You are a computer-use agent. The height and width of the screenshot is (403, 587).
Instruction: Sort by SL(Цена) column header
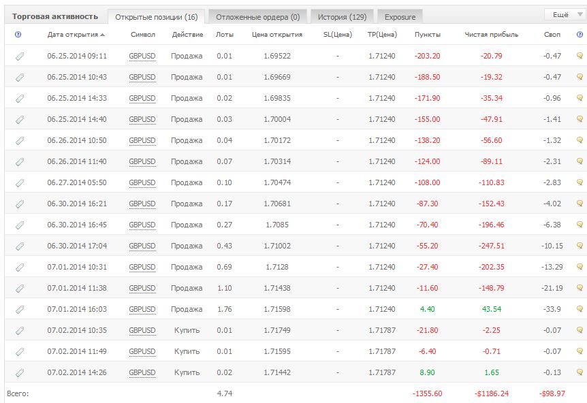338,35
